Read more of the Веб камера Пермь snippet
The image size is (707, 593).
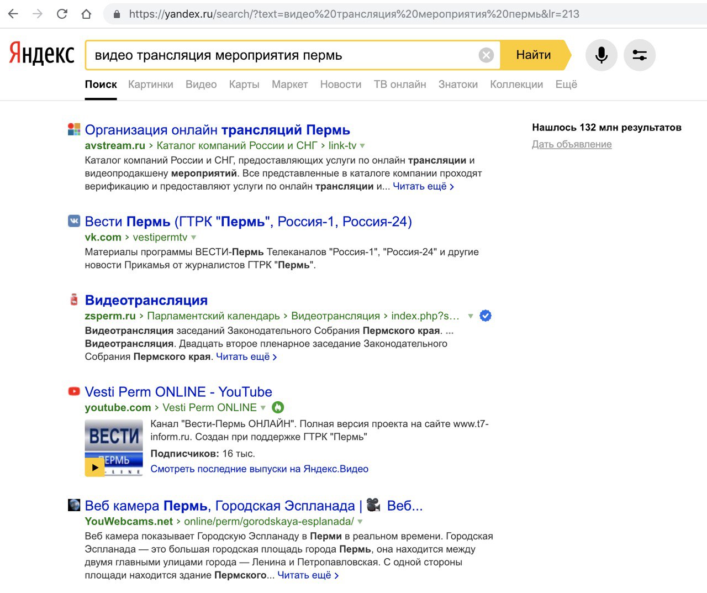308,575
